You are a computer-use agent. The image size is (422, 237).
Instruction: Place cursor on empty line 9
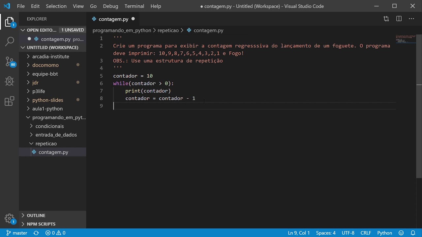coord(254,106)
